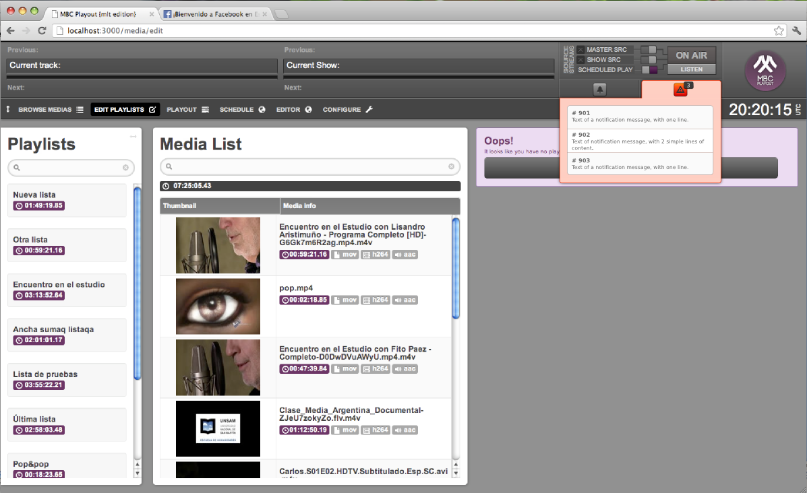The width and height of the screenshot is (807, 493).
Task: Toggle the MASTER SRC switch
Action: click(x=649, y=50)
